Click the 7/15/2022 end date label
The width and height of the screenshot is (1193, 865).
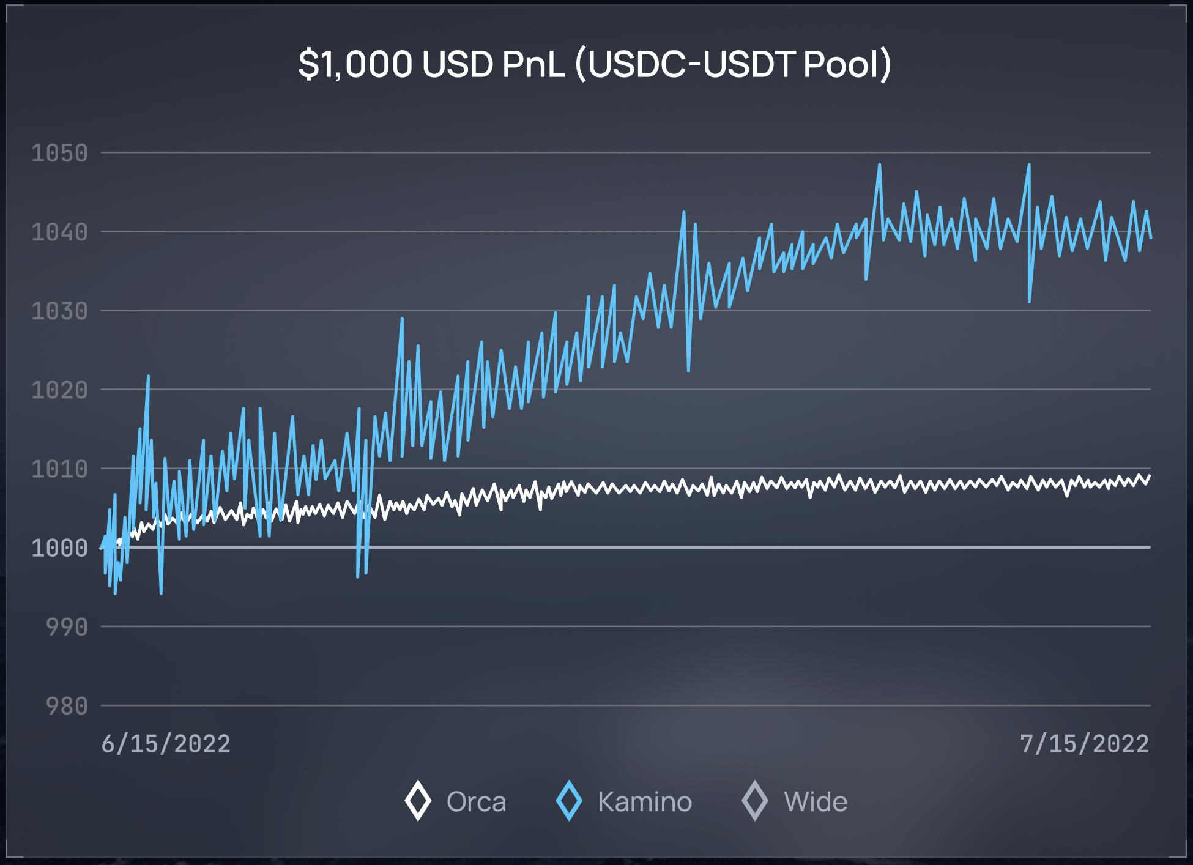click(x=1084, y=744)
